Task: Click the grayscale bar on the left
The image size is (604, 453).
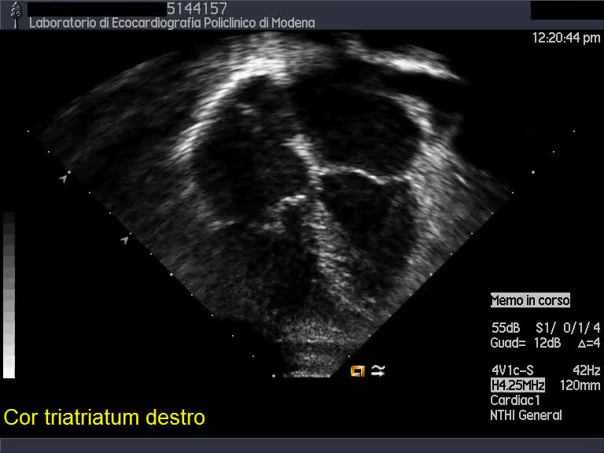Action: point(9,295)
